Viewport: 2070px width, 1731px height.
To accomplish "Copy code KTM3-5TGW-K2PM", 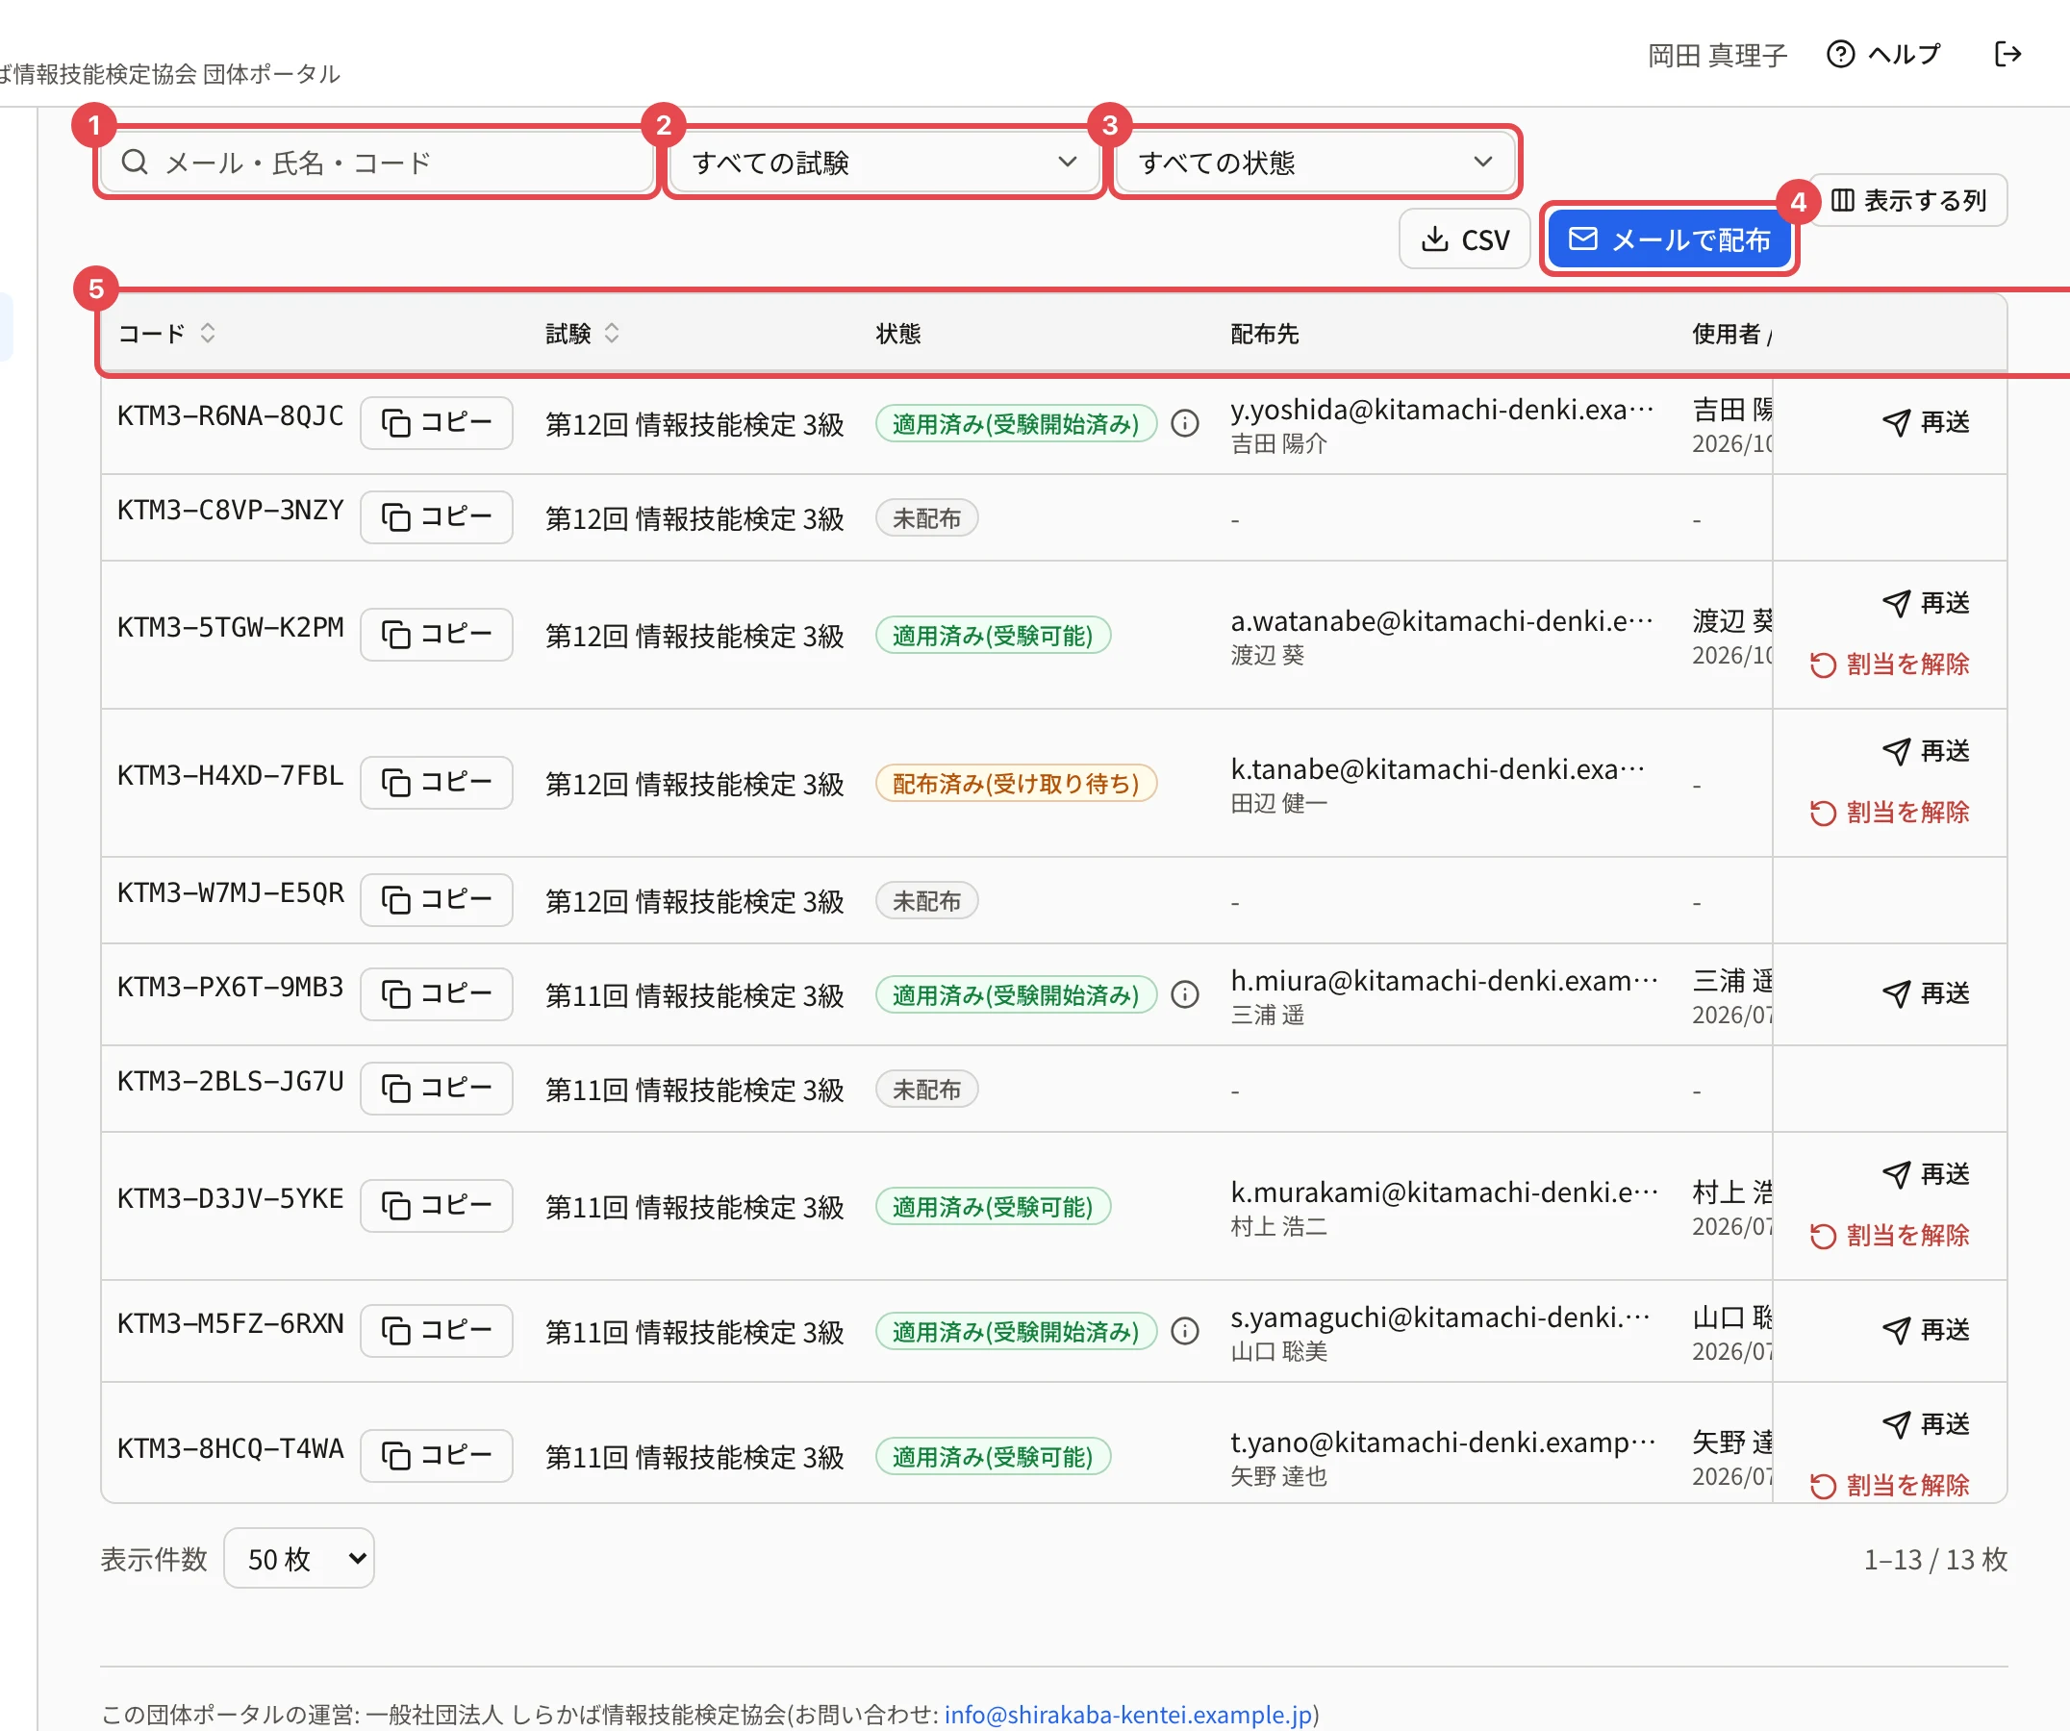I will [x=437, y=635].
